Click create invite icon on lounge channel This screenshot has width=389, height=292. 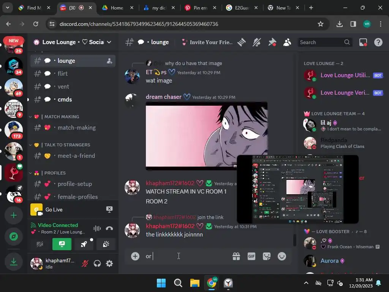click(109, 61)
